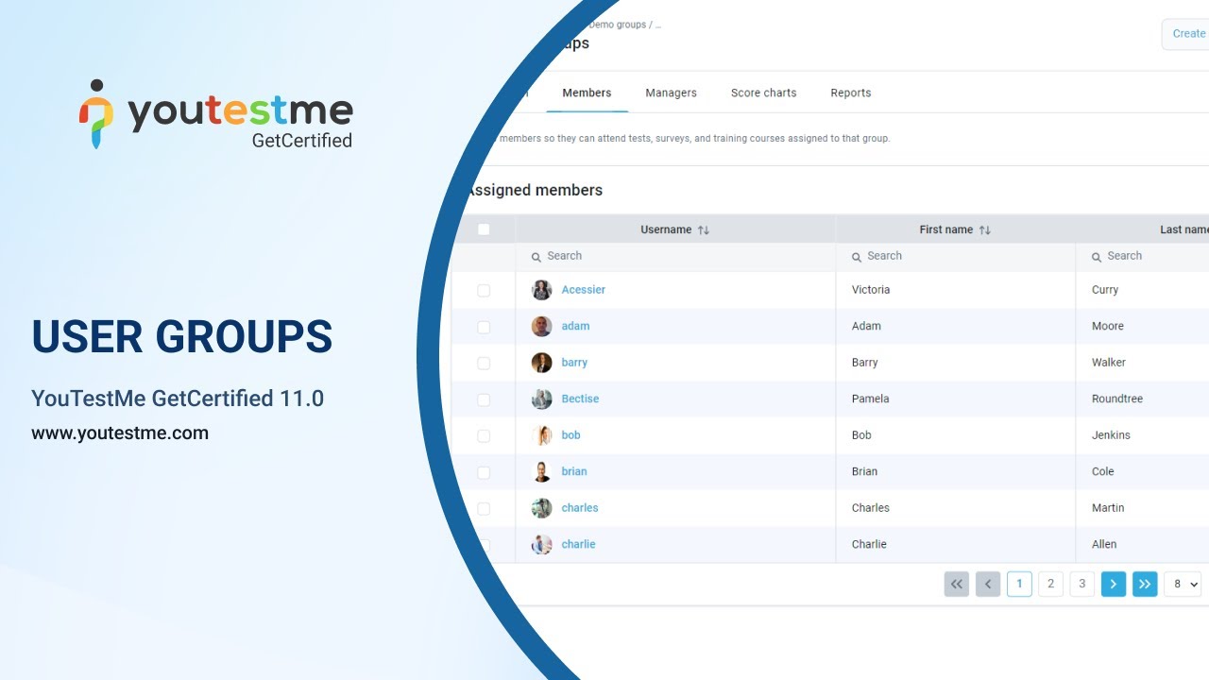The image size is (1209, 680).
Task: Click the First name search field
Action: tap(955, 256)
